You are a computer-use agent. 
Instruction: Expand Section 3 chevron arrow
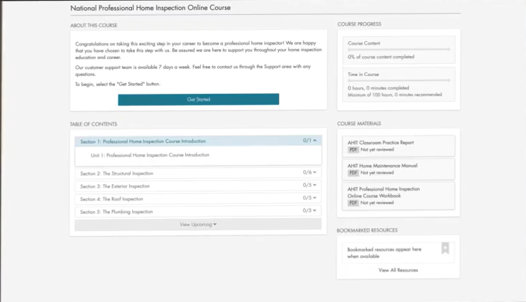[314, 185]
